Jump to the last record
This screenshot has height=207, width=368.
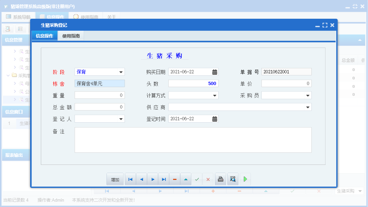pos(164,180)
